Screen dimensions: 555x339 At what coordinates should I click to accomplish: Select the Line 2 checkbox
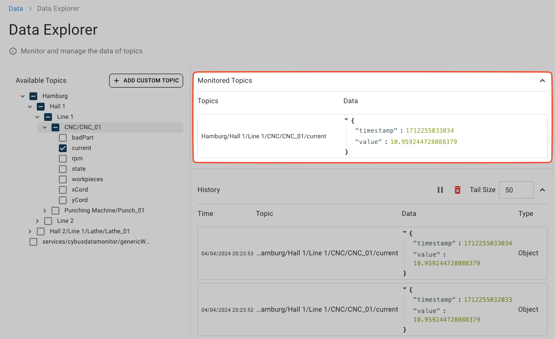click(48, 221)
